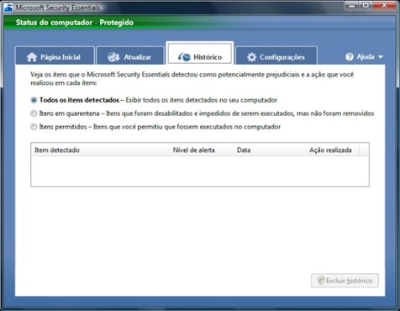Click the shield icon on Excluir histórico
This screenshot has height=311, width=400.
tap(321, 281)
